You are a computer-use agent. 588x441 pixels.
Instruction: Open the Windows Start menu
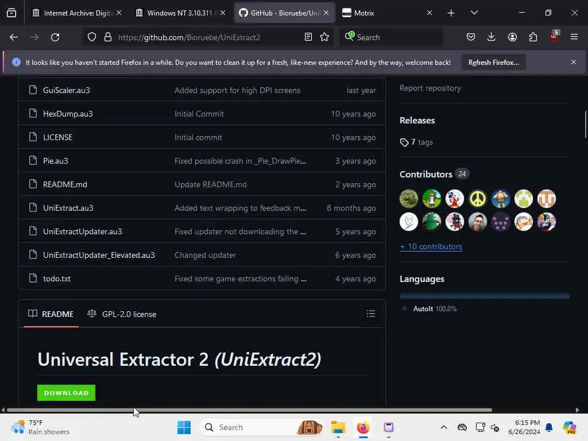tap(184, 427)
